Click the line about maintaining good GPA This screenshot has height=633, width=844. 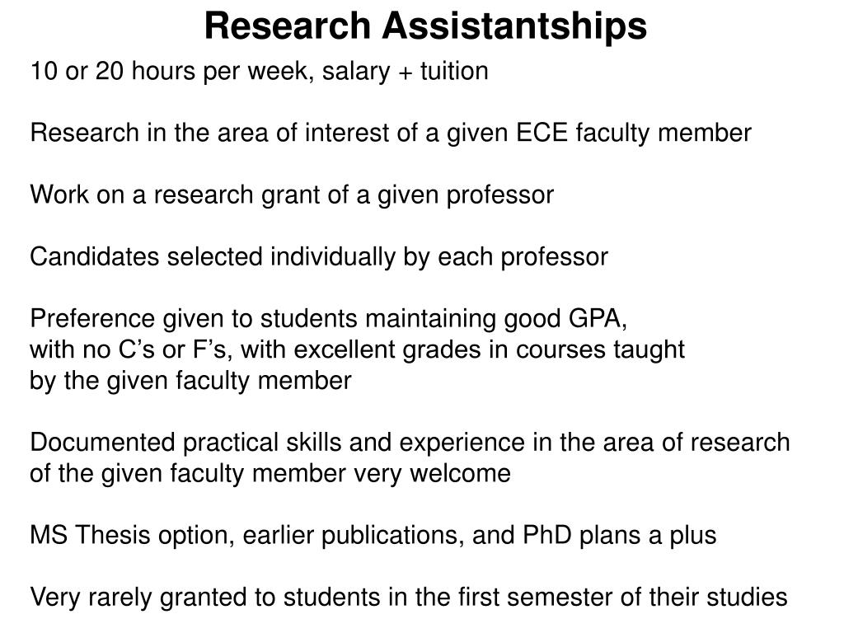click(x=328, y=319)
